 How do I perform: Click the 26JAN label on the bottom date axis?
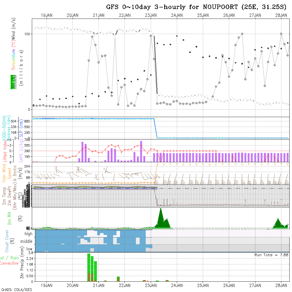(x=229, y=285)
